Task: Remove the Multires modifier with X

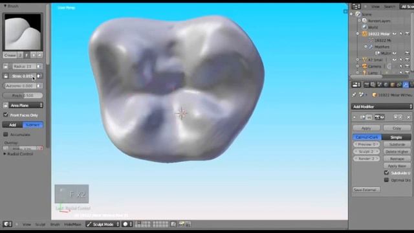Action: point(408,117)
